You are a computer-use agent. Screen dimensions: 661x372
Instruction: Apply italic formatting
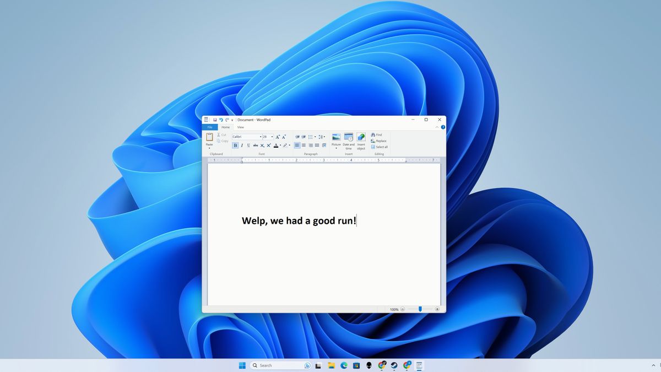coord(241,145)
